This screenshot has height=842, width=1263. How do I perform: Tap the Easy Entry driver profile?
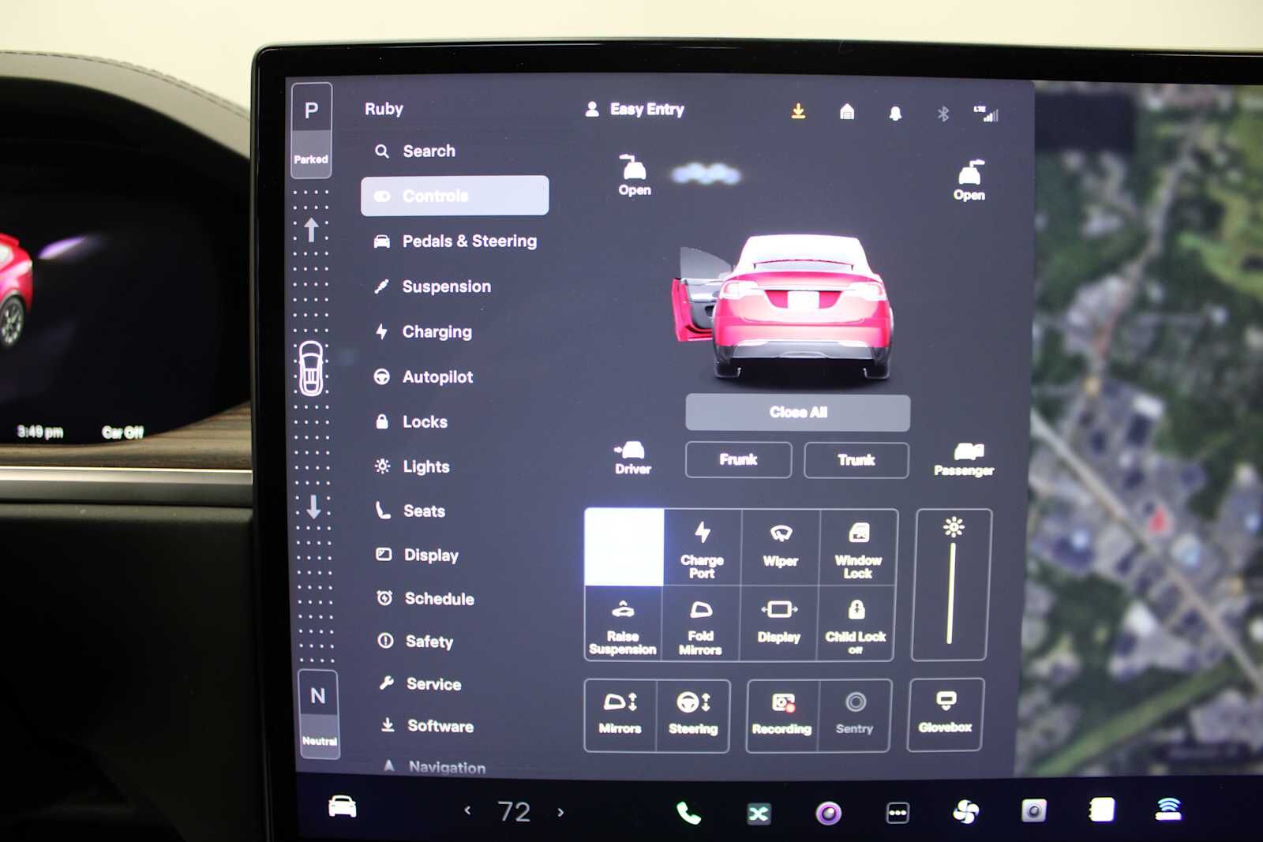coord(635,110)
